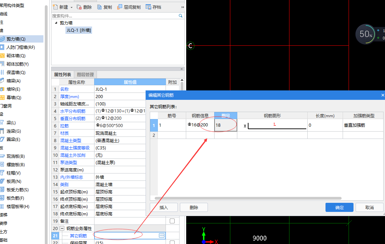Open the 土方 category
Screen dimensions: 385x244
coord(4,231)
